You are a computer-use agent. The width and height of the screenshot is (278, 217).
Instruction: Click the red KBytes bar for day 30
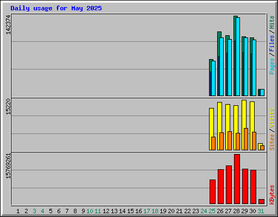click(x=253, y=187)
